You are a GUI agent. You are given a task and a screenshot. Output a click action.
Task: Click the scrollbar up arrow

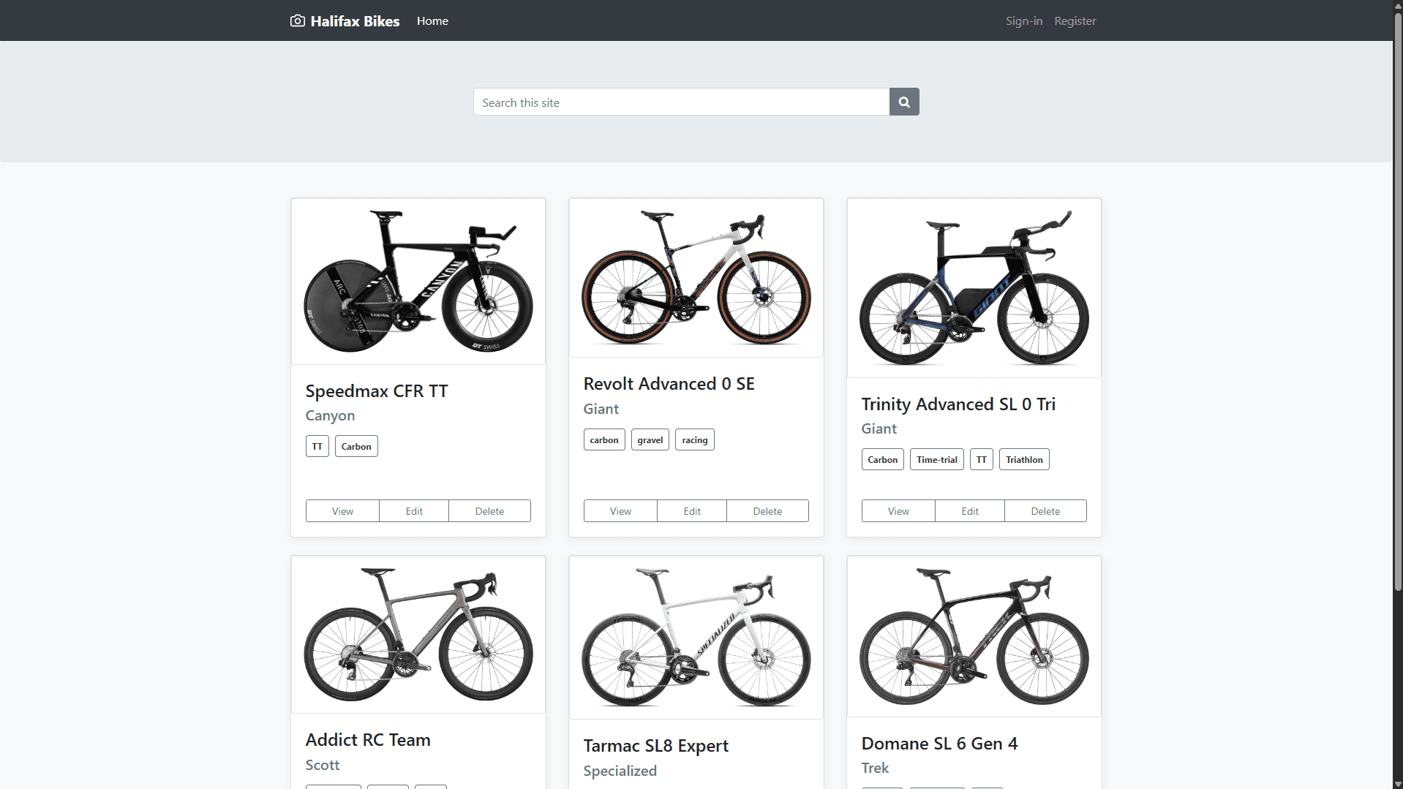coord(1396,6)
